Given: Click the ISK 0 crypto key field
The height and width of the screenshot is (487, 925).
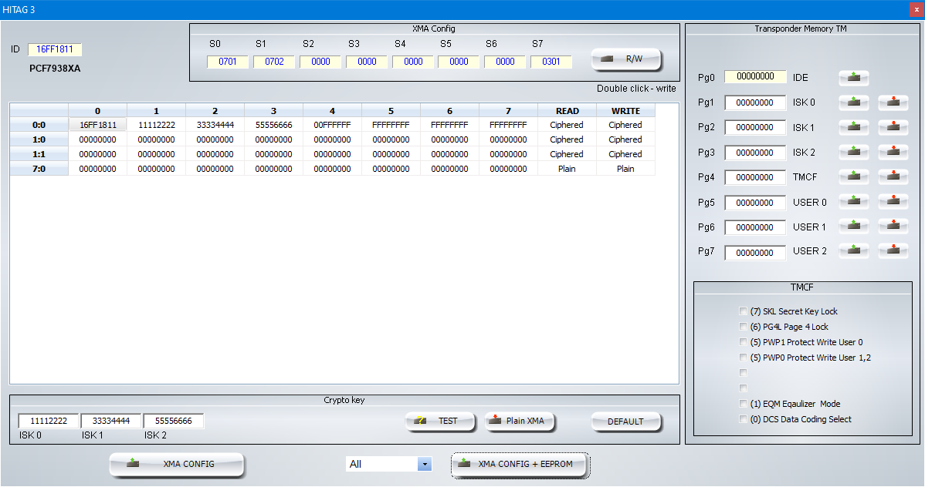Looking at the screenshot, I should coord(49,421).
